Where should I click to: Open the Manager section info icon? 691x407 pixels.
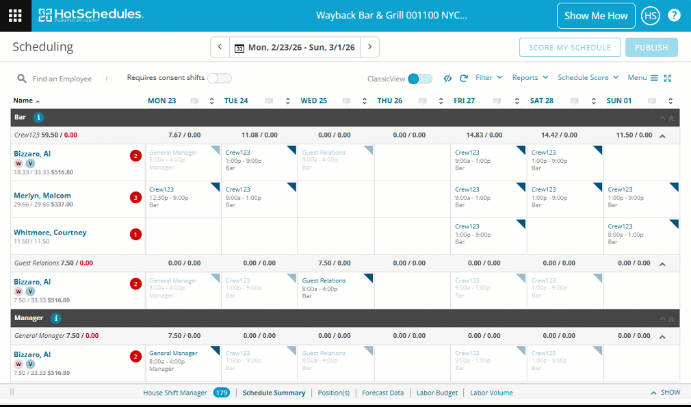[55, 318]
